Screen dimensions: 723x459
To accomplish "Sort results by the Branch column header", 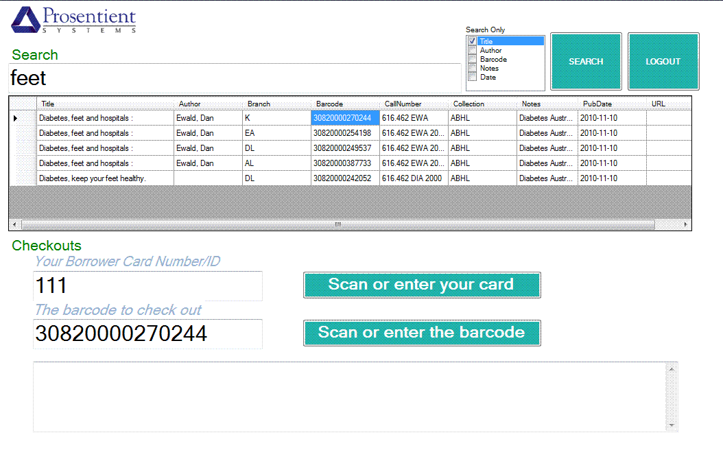I will coord(276,104).
